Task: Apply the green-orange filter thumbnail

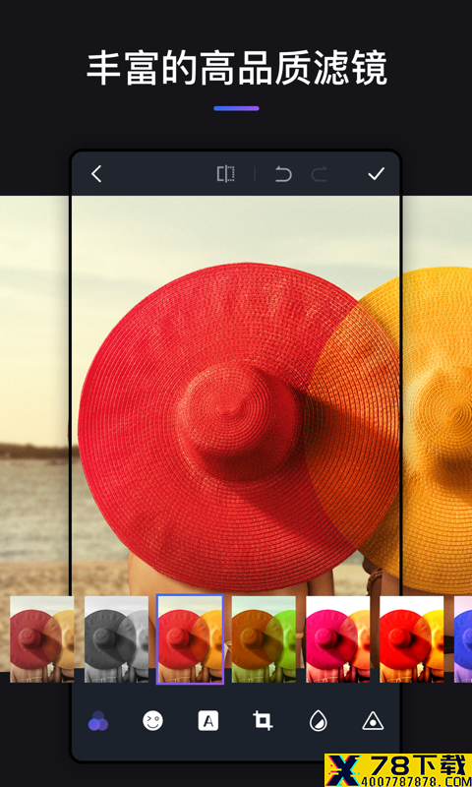Action: tap(264, 638)
